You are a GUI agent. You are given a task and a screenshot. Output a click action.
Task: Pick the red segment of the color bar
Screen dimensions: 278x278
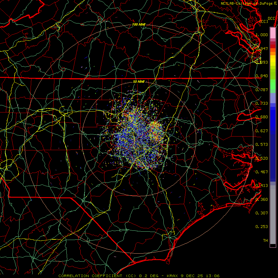pos(273,46)
